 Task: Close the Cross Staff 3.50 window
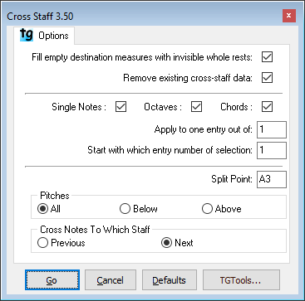click(x=289, y=16)
